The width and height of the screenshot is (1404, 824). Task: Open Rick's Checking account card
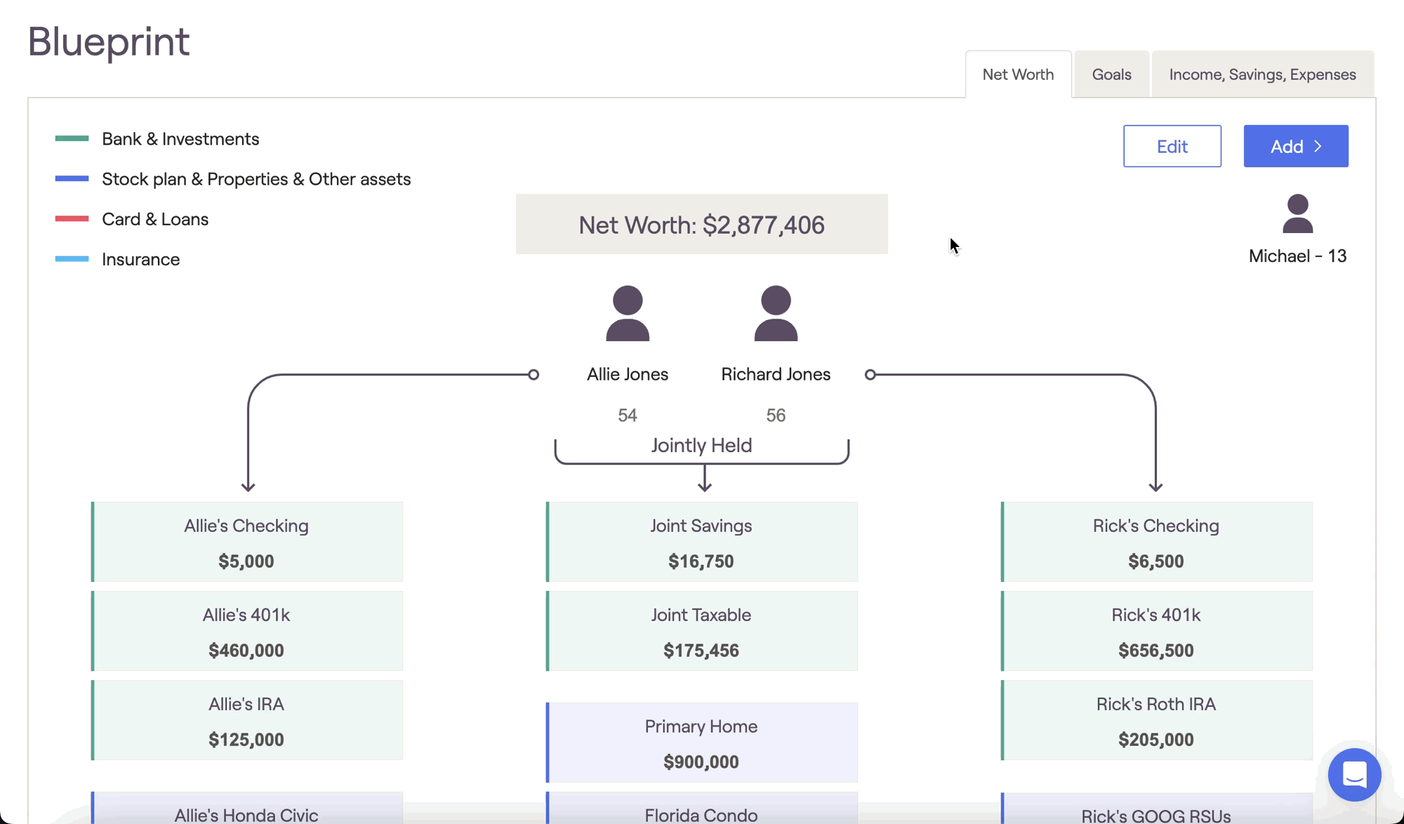(x=1156, y=542)
